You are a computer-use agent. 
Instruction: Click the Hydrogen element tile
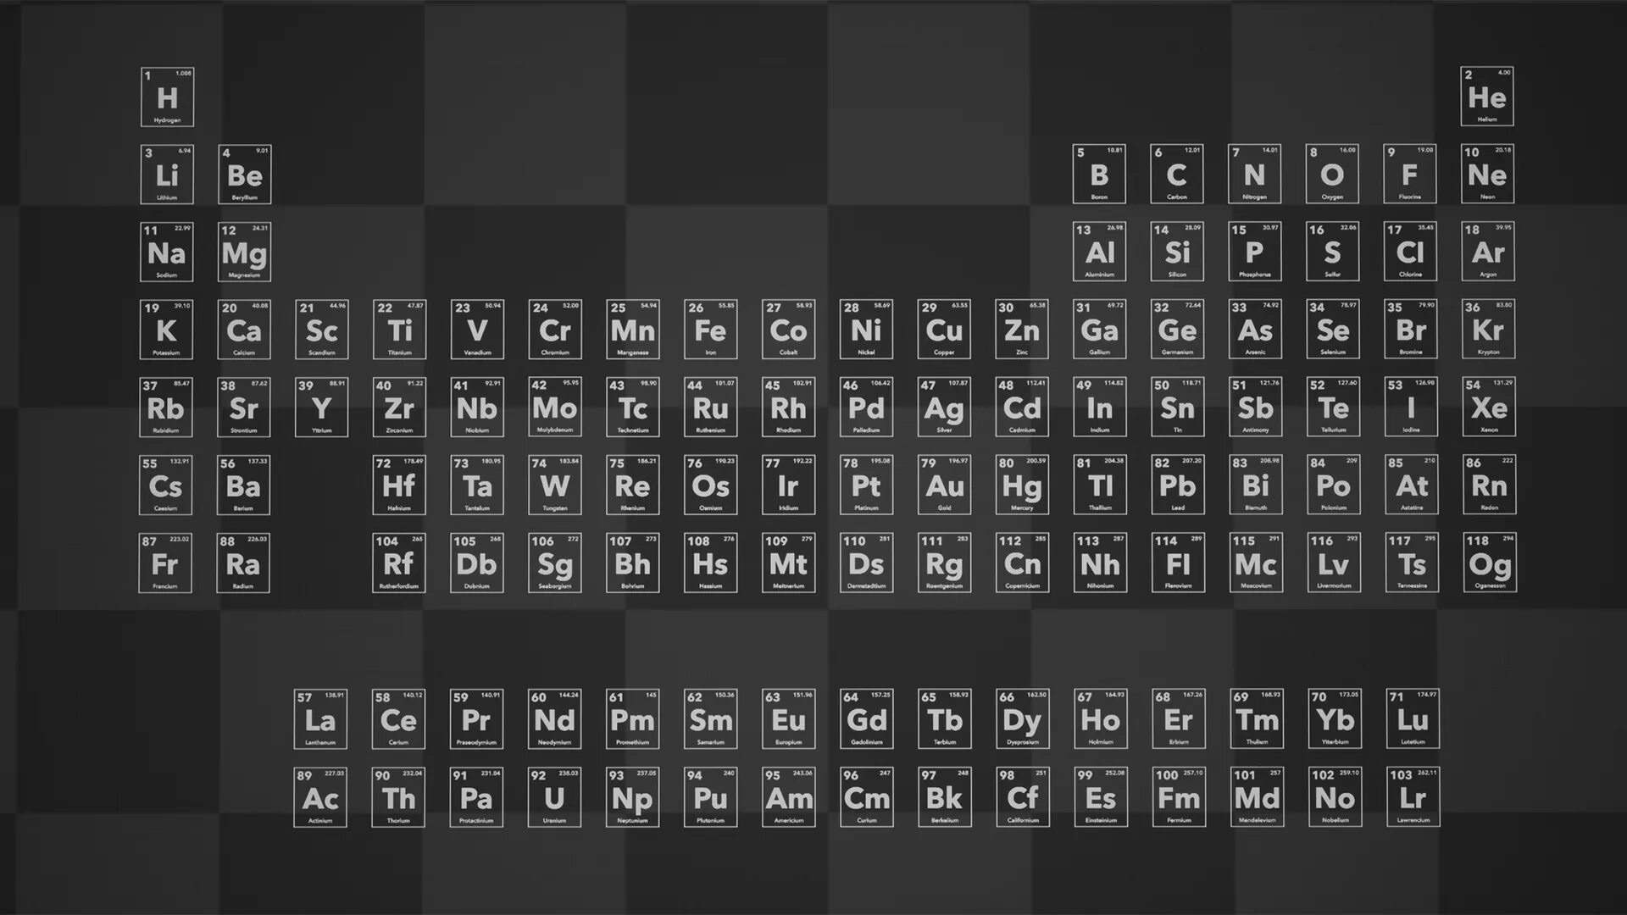167,97
